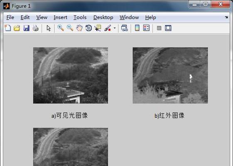The width and height of the screenshot is (233, 166).
Task: Open the Tools menu
Action: pos(80,17)
